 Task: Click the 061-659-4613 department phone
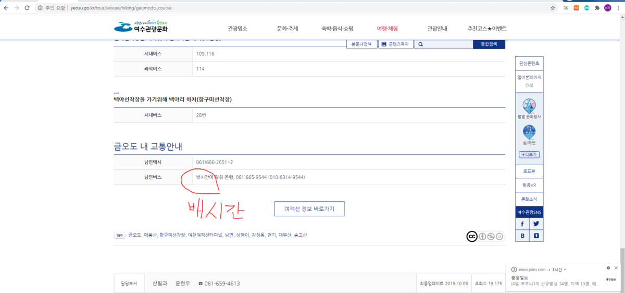coord(222,284)
